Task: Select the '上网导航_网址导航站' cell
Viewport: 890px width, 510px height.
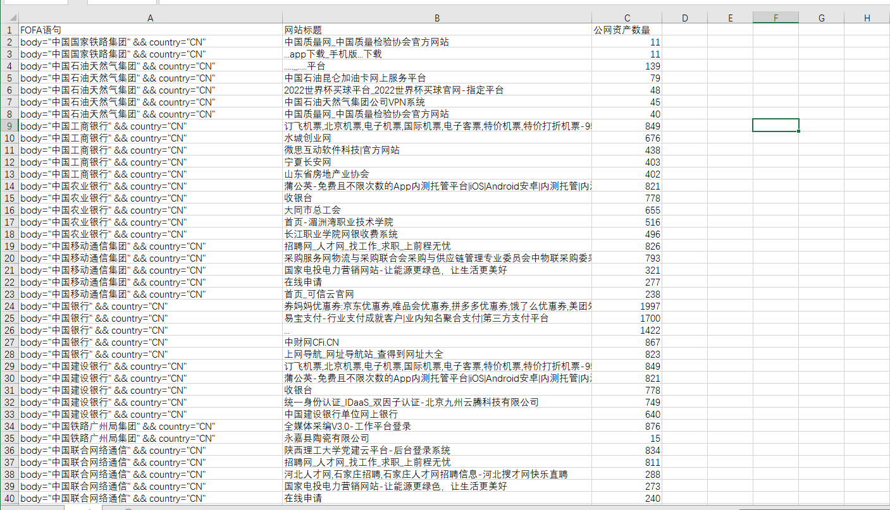Action: coord(437,354)
